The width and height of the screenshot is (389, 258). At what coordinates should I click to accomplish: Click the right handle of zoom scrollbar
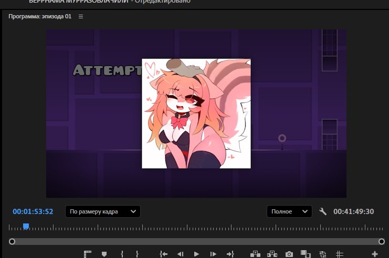[x=382, y=241]
